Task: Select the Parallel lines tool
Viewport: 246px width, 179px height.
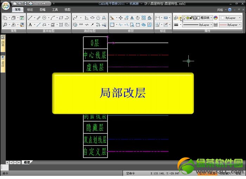Action: [x=38, y=18]
